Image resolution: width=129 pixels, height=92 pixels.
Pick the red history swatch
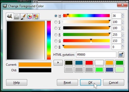89,63
